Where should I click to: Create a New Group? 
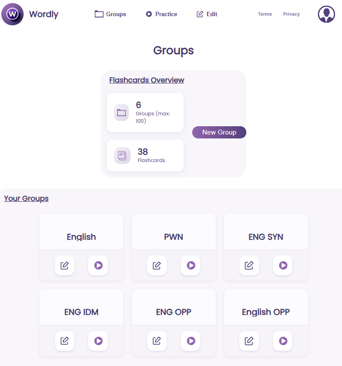[x=219, y=132]
